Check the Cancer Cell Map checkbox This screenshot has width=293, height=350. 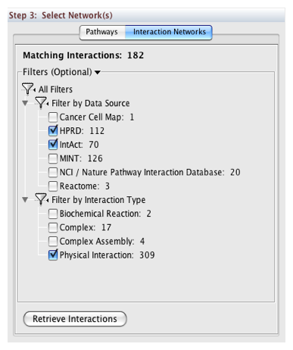click(53, 117)
